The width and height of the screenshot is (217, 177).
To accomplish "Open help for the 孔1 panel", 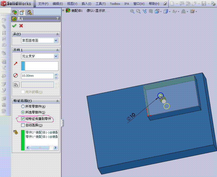I will point(57,19).
